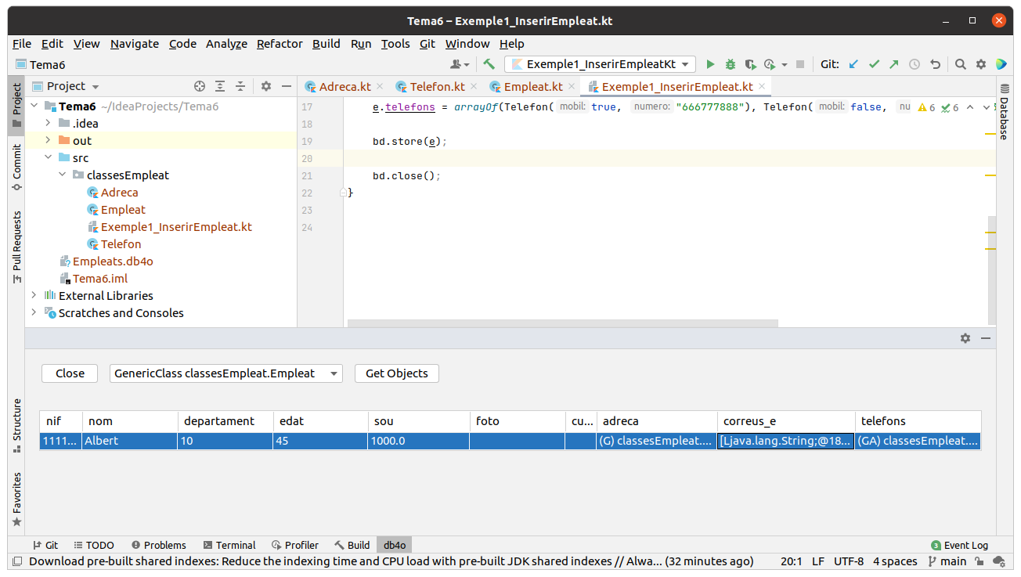Open the Refactor menu
This screenshot has width=1021, height=577.
pos(280,44)
